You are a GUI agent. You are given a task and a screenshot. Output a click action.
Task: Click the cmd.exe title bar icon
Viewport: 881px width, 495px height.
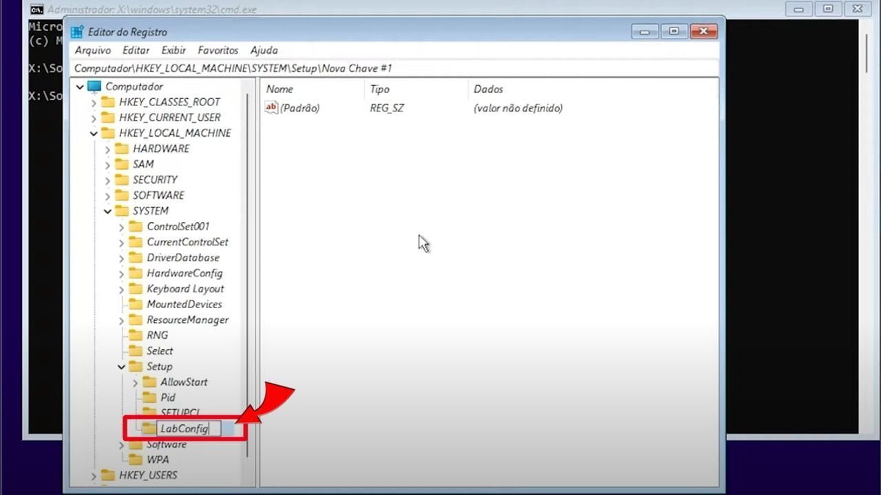point(37,10)
